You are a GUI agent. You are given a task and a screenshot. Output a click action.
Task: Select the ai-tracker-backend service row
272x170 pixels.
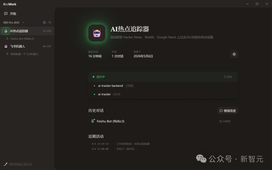163,86
